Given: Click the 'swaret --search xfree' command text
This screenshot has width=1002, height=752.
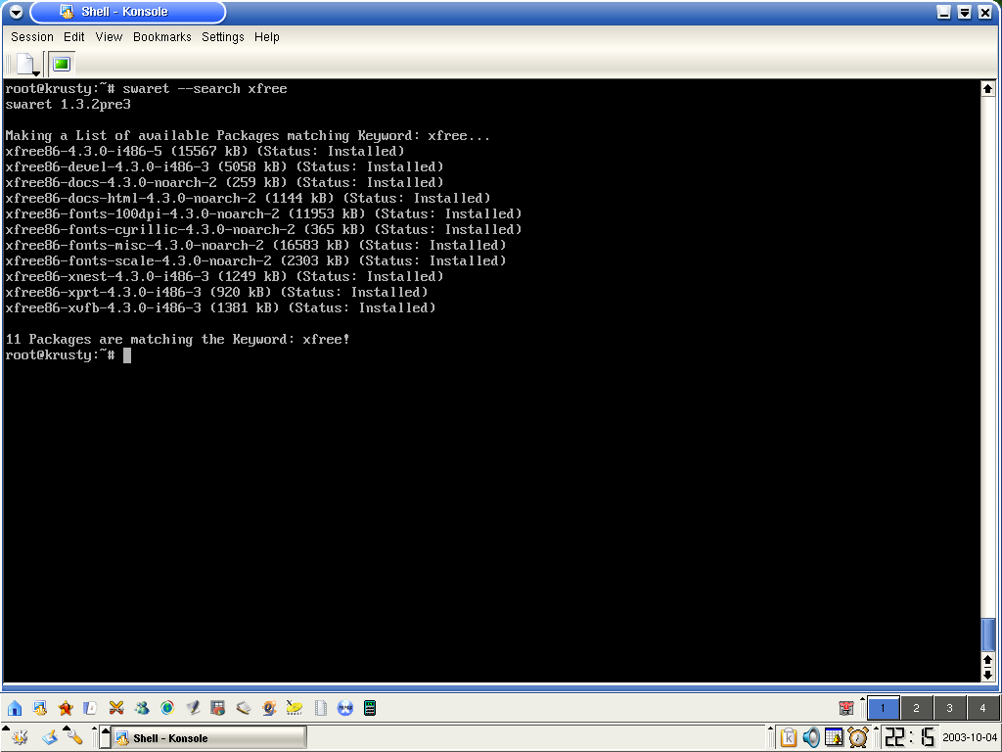Looking at the screenshot, I should click(x=205, y=89).
